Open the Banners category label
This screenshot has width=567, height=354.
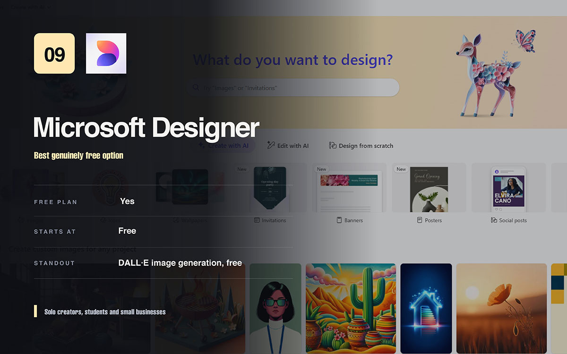tap(353, 220)
